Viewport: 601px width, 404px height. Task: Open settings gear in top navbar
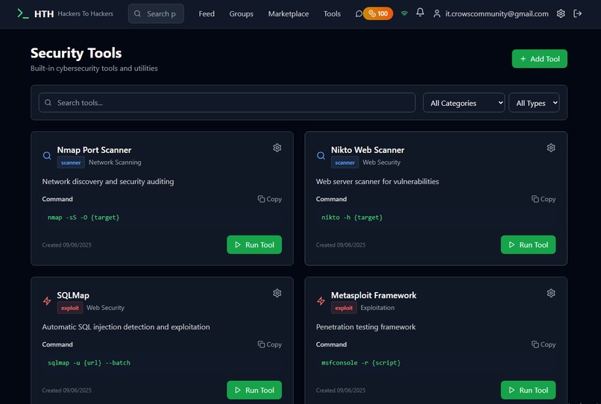[561, 14]
